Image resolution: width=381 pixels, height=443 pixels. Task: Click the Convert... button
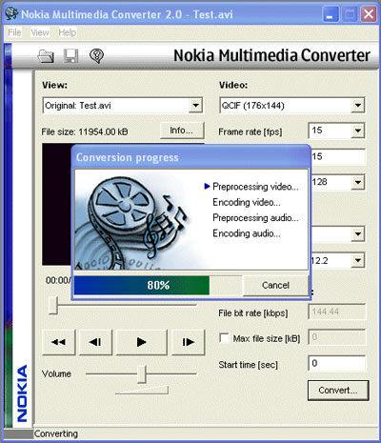pyautogui.click(x=338, y=391)
